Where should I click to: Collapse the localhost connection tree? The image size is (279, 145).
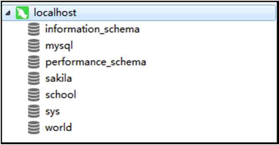pos(8,13)
